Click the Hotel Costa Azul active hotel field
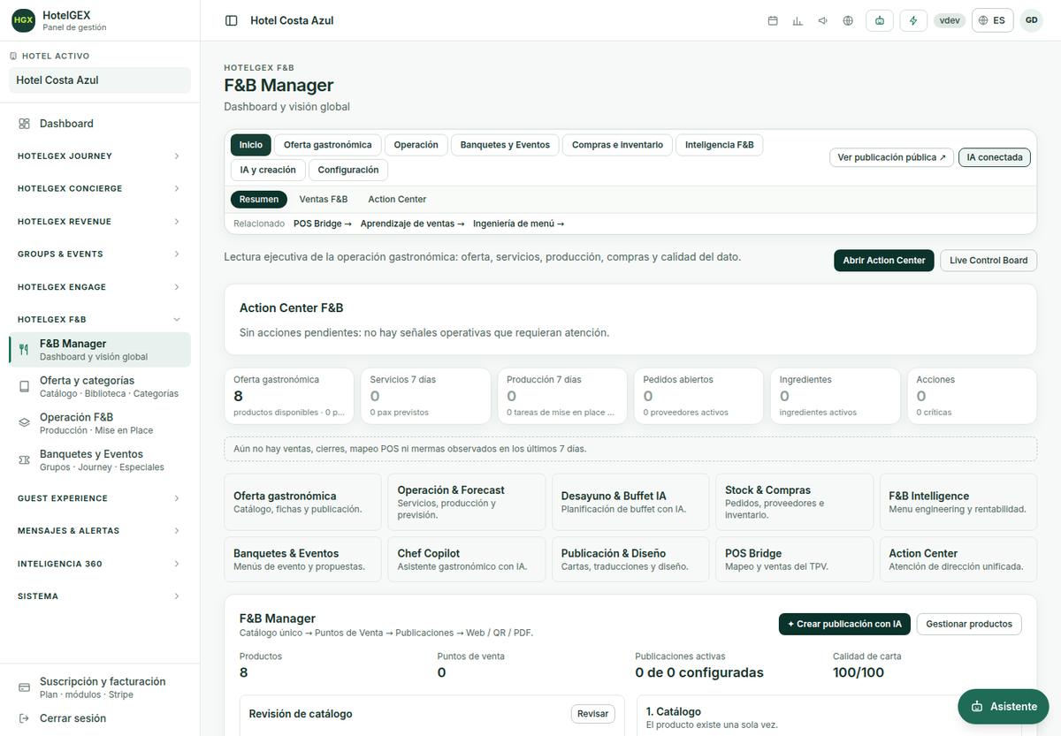Viewport: 1061px width, 736px height. coord(100,80)
